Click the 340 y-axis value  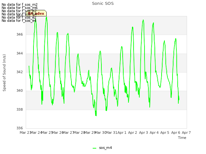[20, 90]
